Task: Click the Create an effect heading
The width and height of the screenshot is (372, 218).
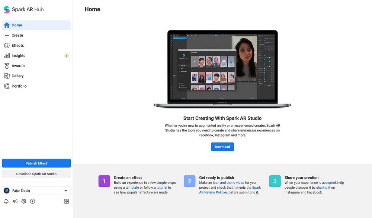Action: pyautogui.click(x=128, y=178)
